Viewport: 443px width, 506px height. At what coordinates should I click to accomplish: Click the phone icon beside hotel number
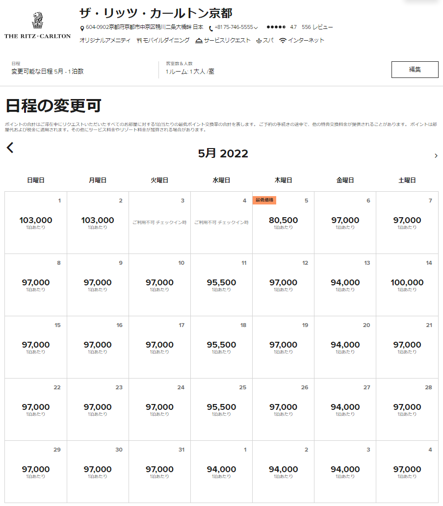click(211, 28)
